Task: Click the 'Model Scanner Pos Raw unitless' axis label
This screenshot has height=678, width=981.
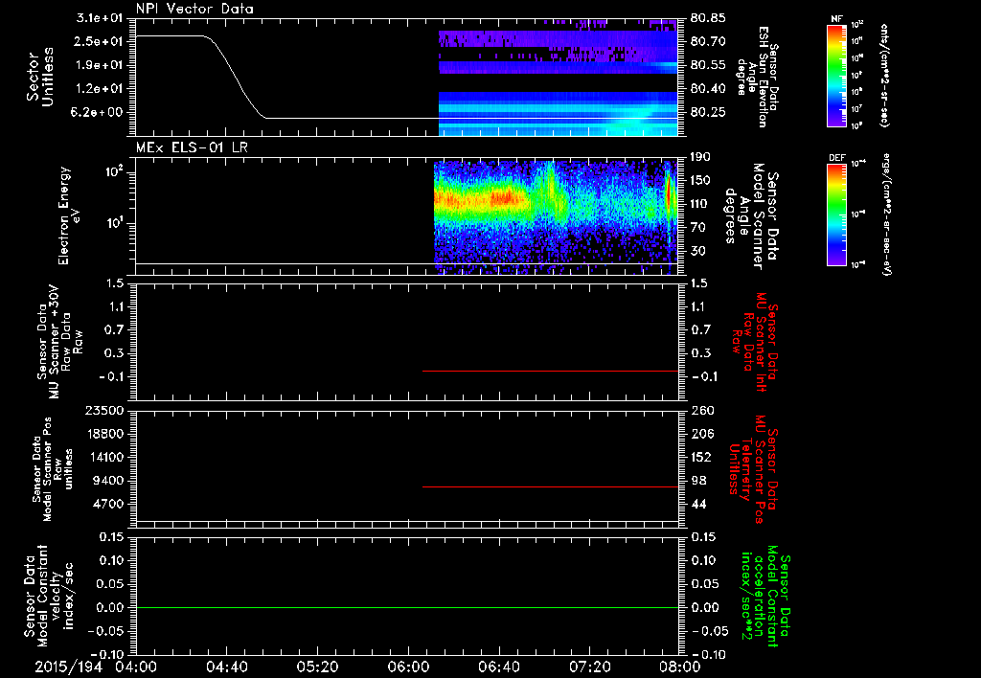Action: [53, 469]
